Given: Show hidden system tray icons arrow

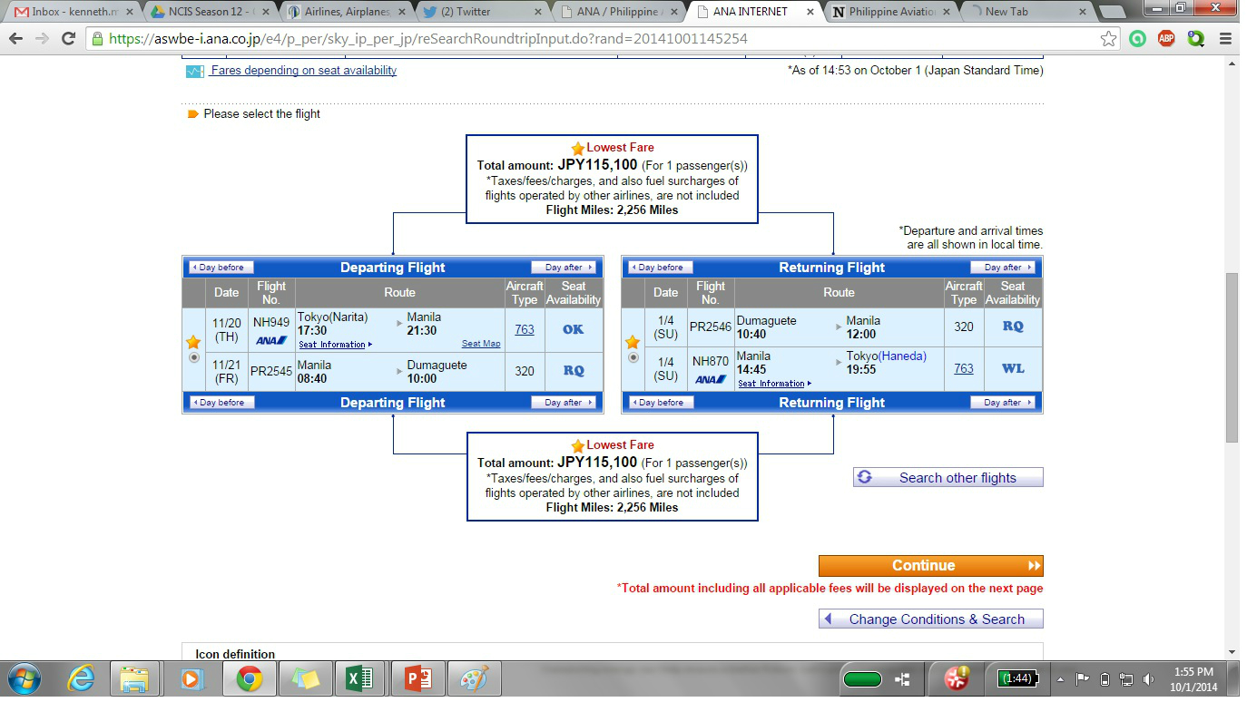Looking at the screenshot, I should coord(1060,678).
